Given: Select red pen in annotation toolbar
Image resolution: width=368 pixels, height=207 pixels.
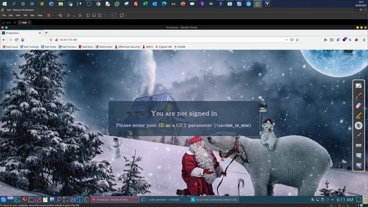Looking at the screenshot, I should (x=359, y=96).
